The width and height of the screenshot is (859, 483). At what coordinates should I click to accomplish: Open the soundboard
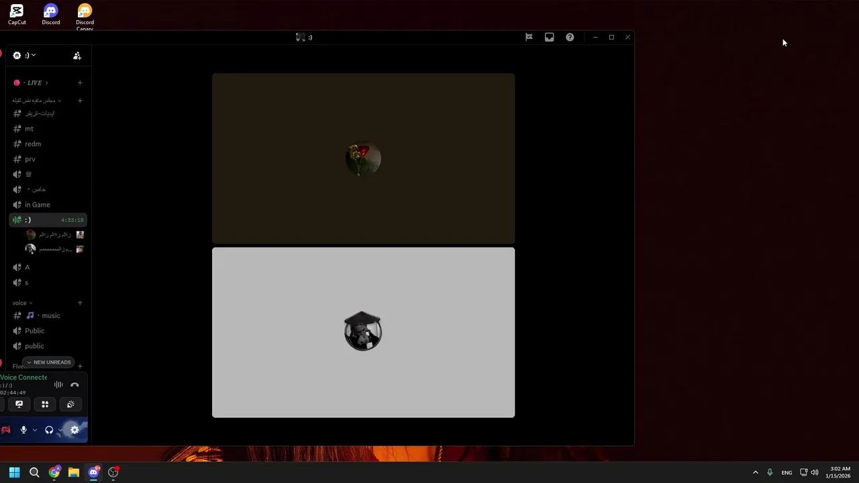(x=70, y=404)
